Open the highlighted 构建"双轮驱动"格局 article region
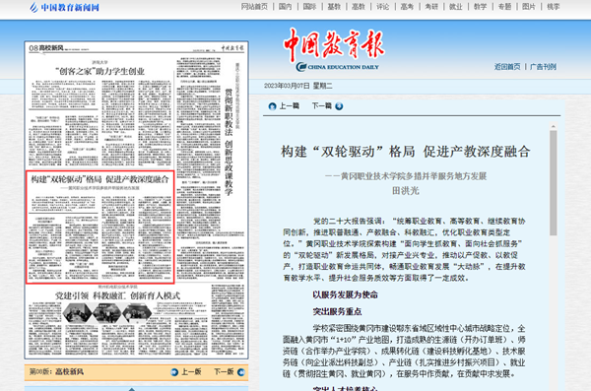 [x=99, y=227]
